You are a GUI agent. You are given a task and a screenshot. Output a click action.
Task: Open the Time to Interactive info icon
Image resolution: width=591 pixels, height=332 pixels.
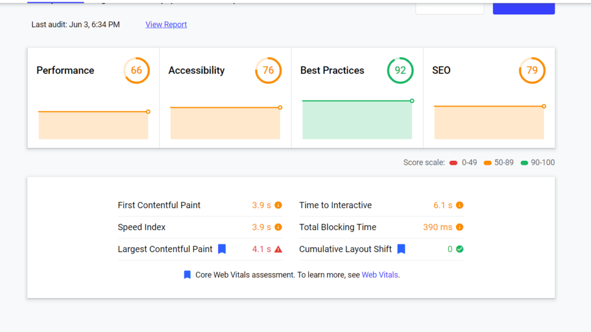(459, 205)
